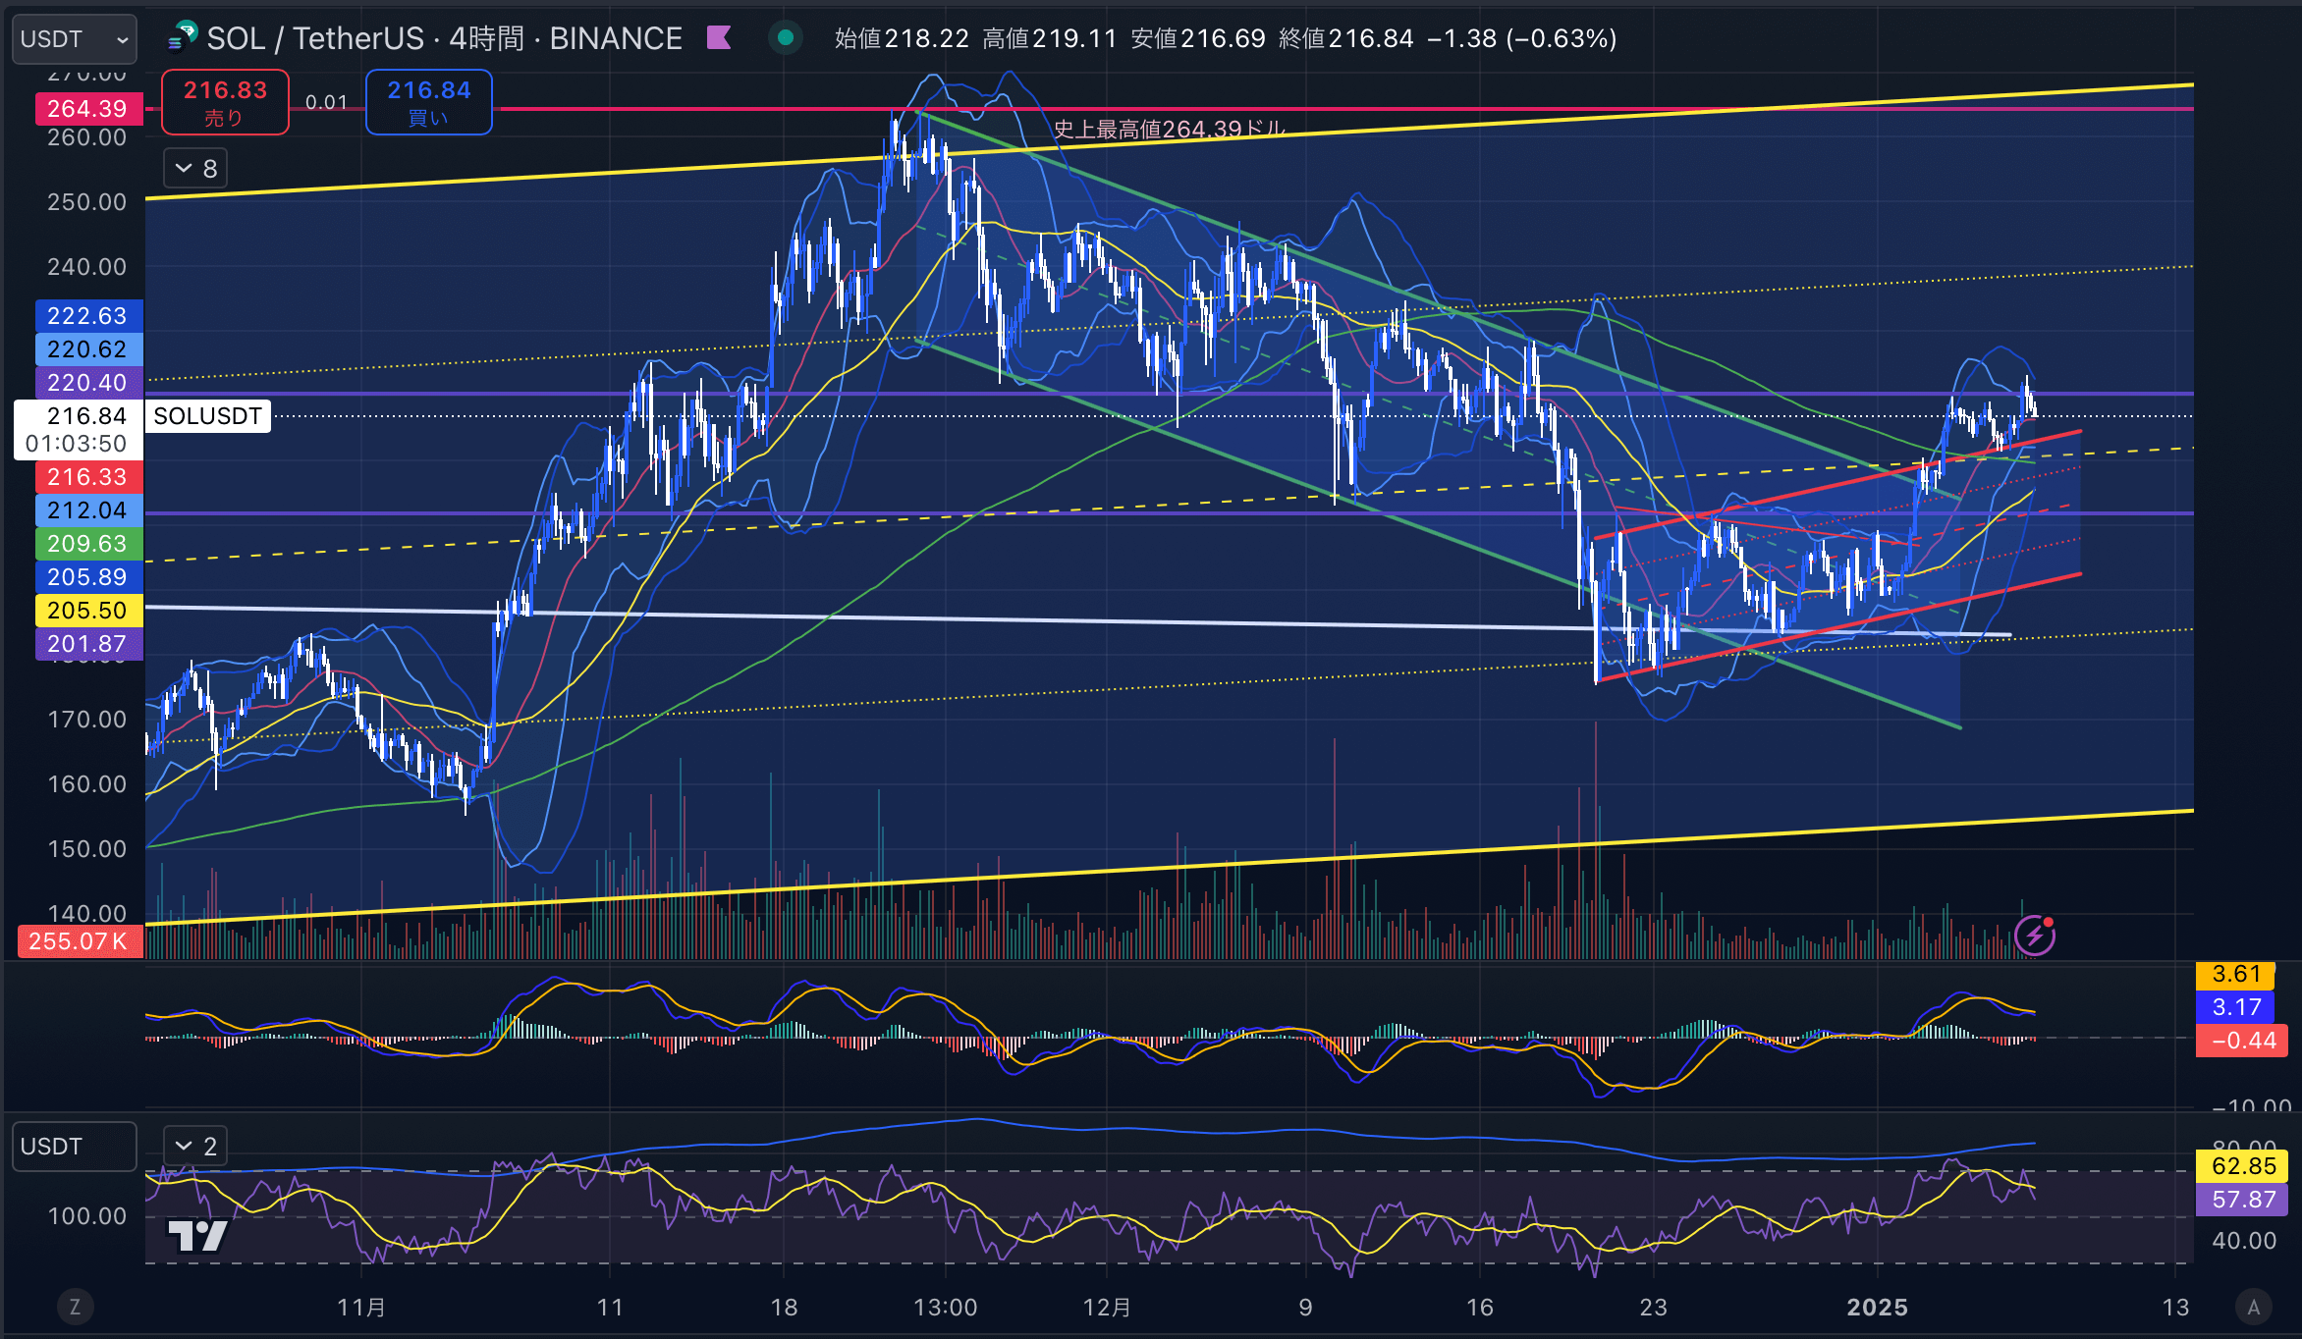This screenshot has height=1339, width=2302.
Task: Click the 62.85 RSI average label
Action: pyautogui.click(x=2242, y=1166)
